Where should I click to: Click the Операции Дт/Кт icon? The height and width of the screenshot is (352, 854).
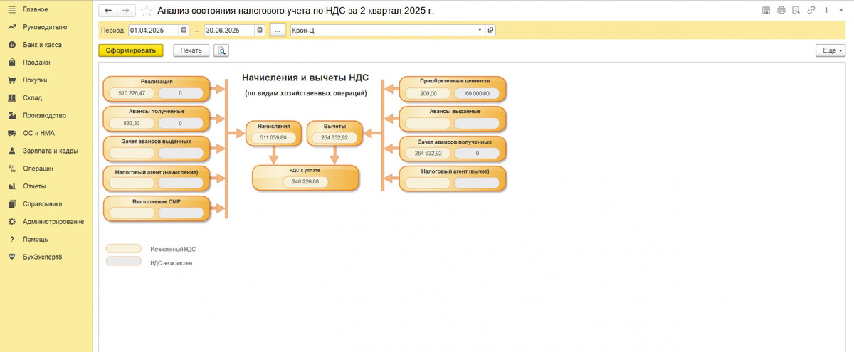tap(11, 169)
